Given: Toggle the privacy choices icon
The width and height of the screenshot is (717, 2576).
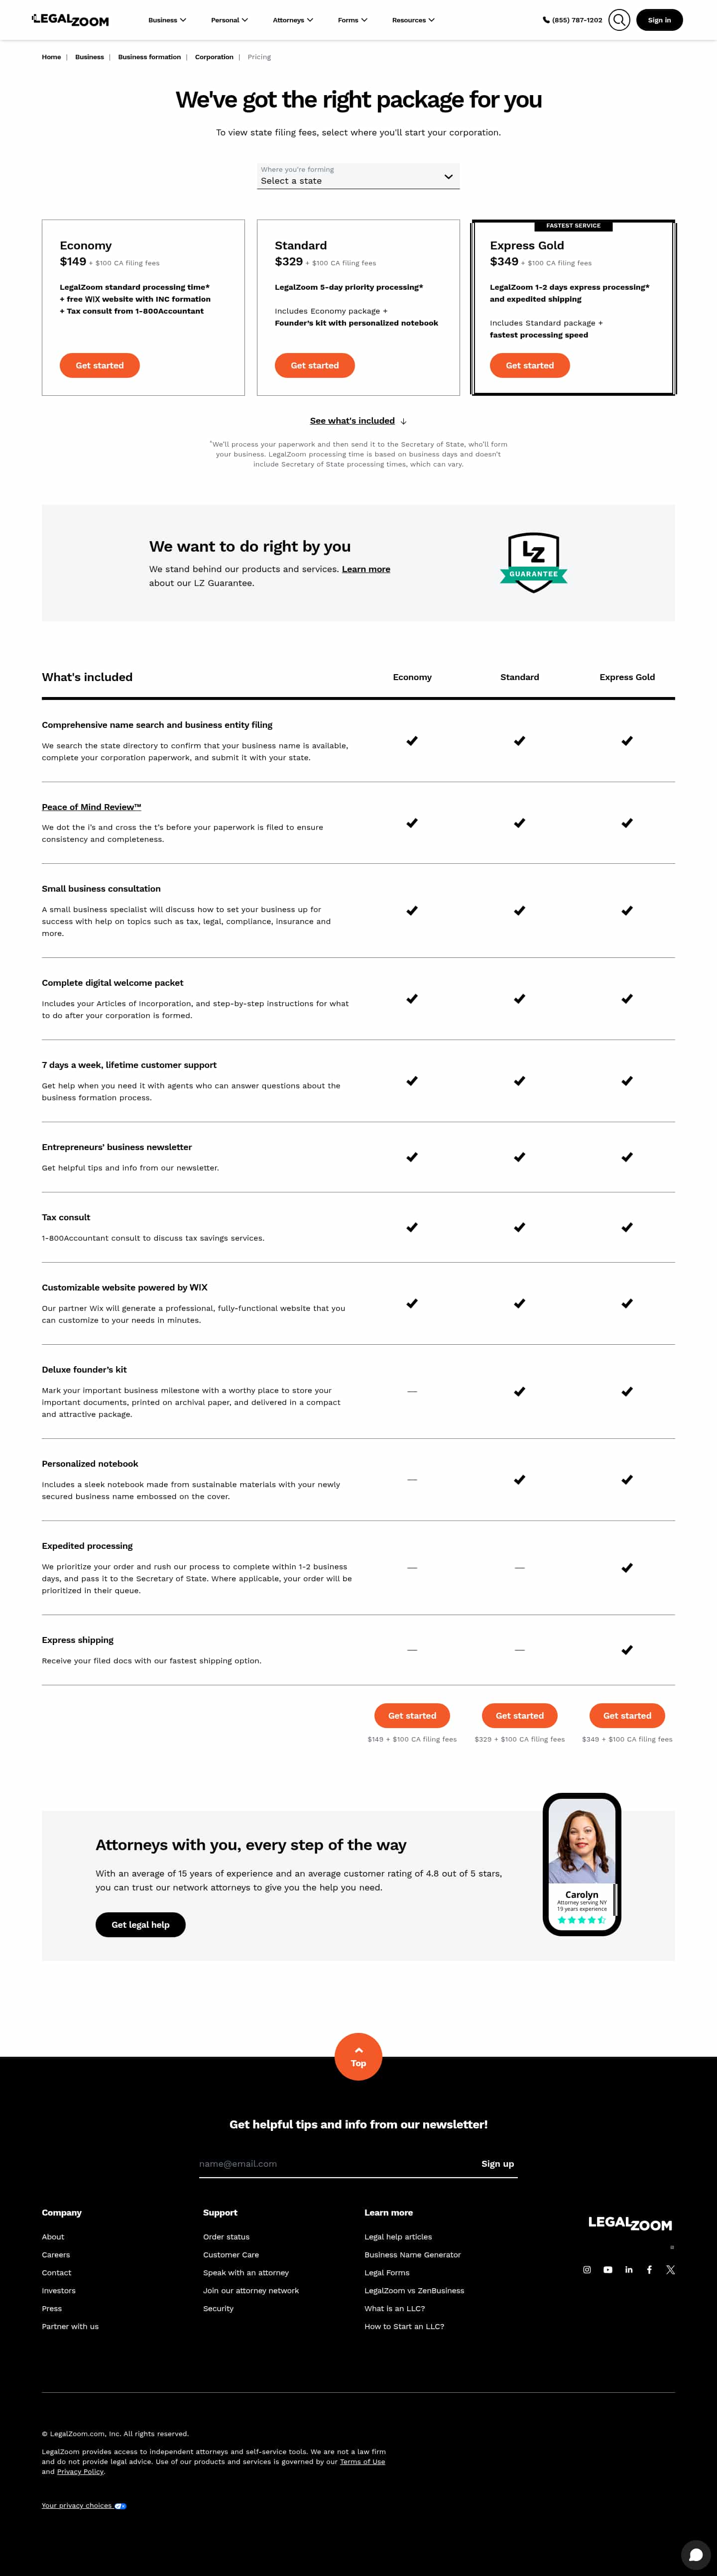Looking at the screenshot, I should [x=120, y=2505].
